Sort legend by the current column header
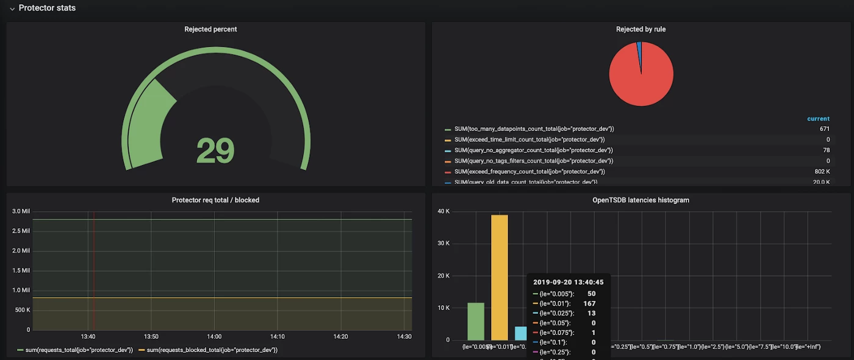Viewport: 854px width, 360px height. pyautogui.click(x=818, y=119)
